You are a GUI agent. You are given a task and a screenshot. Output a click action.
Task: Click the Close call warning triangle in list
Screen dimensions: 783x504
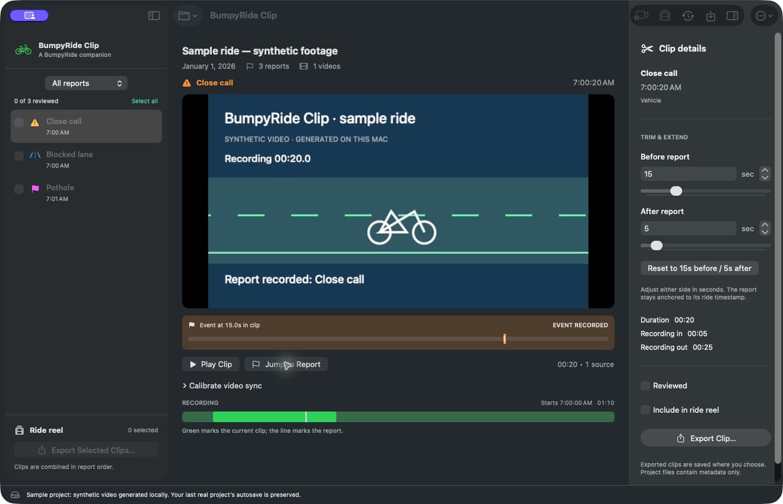[35, 123]
